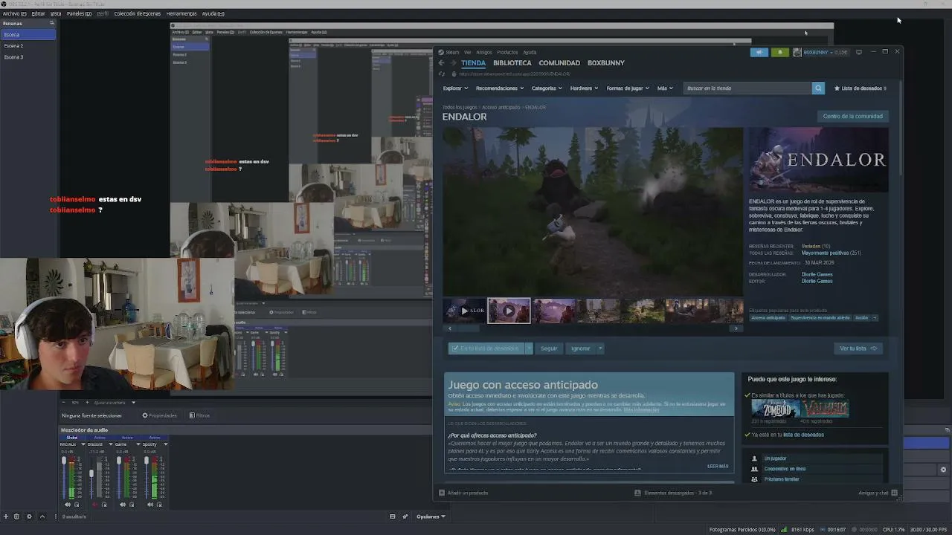Open Elementos descargados downloads status
Screen dimensions: 952x535
[674, 493]
